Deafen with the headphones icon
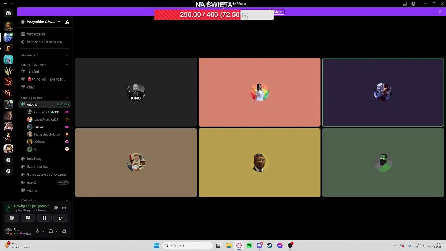 pyautogui.click(x=51, y=231)
